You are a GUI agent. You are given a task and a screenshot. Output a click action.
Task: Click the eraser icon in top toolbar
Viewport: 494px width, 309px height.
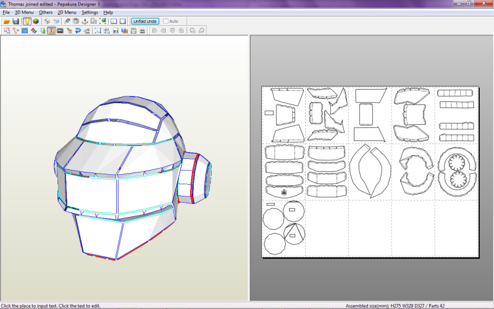67,21
